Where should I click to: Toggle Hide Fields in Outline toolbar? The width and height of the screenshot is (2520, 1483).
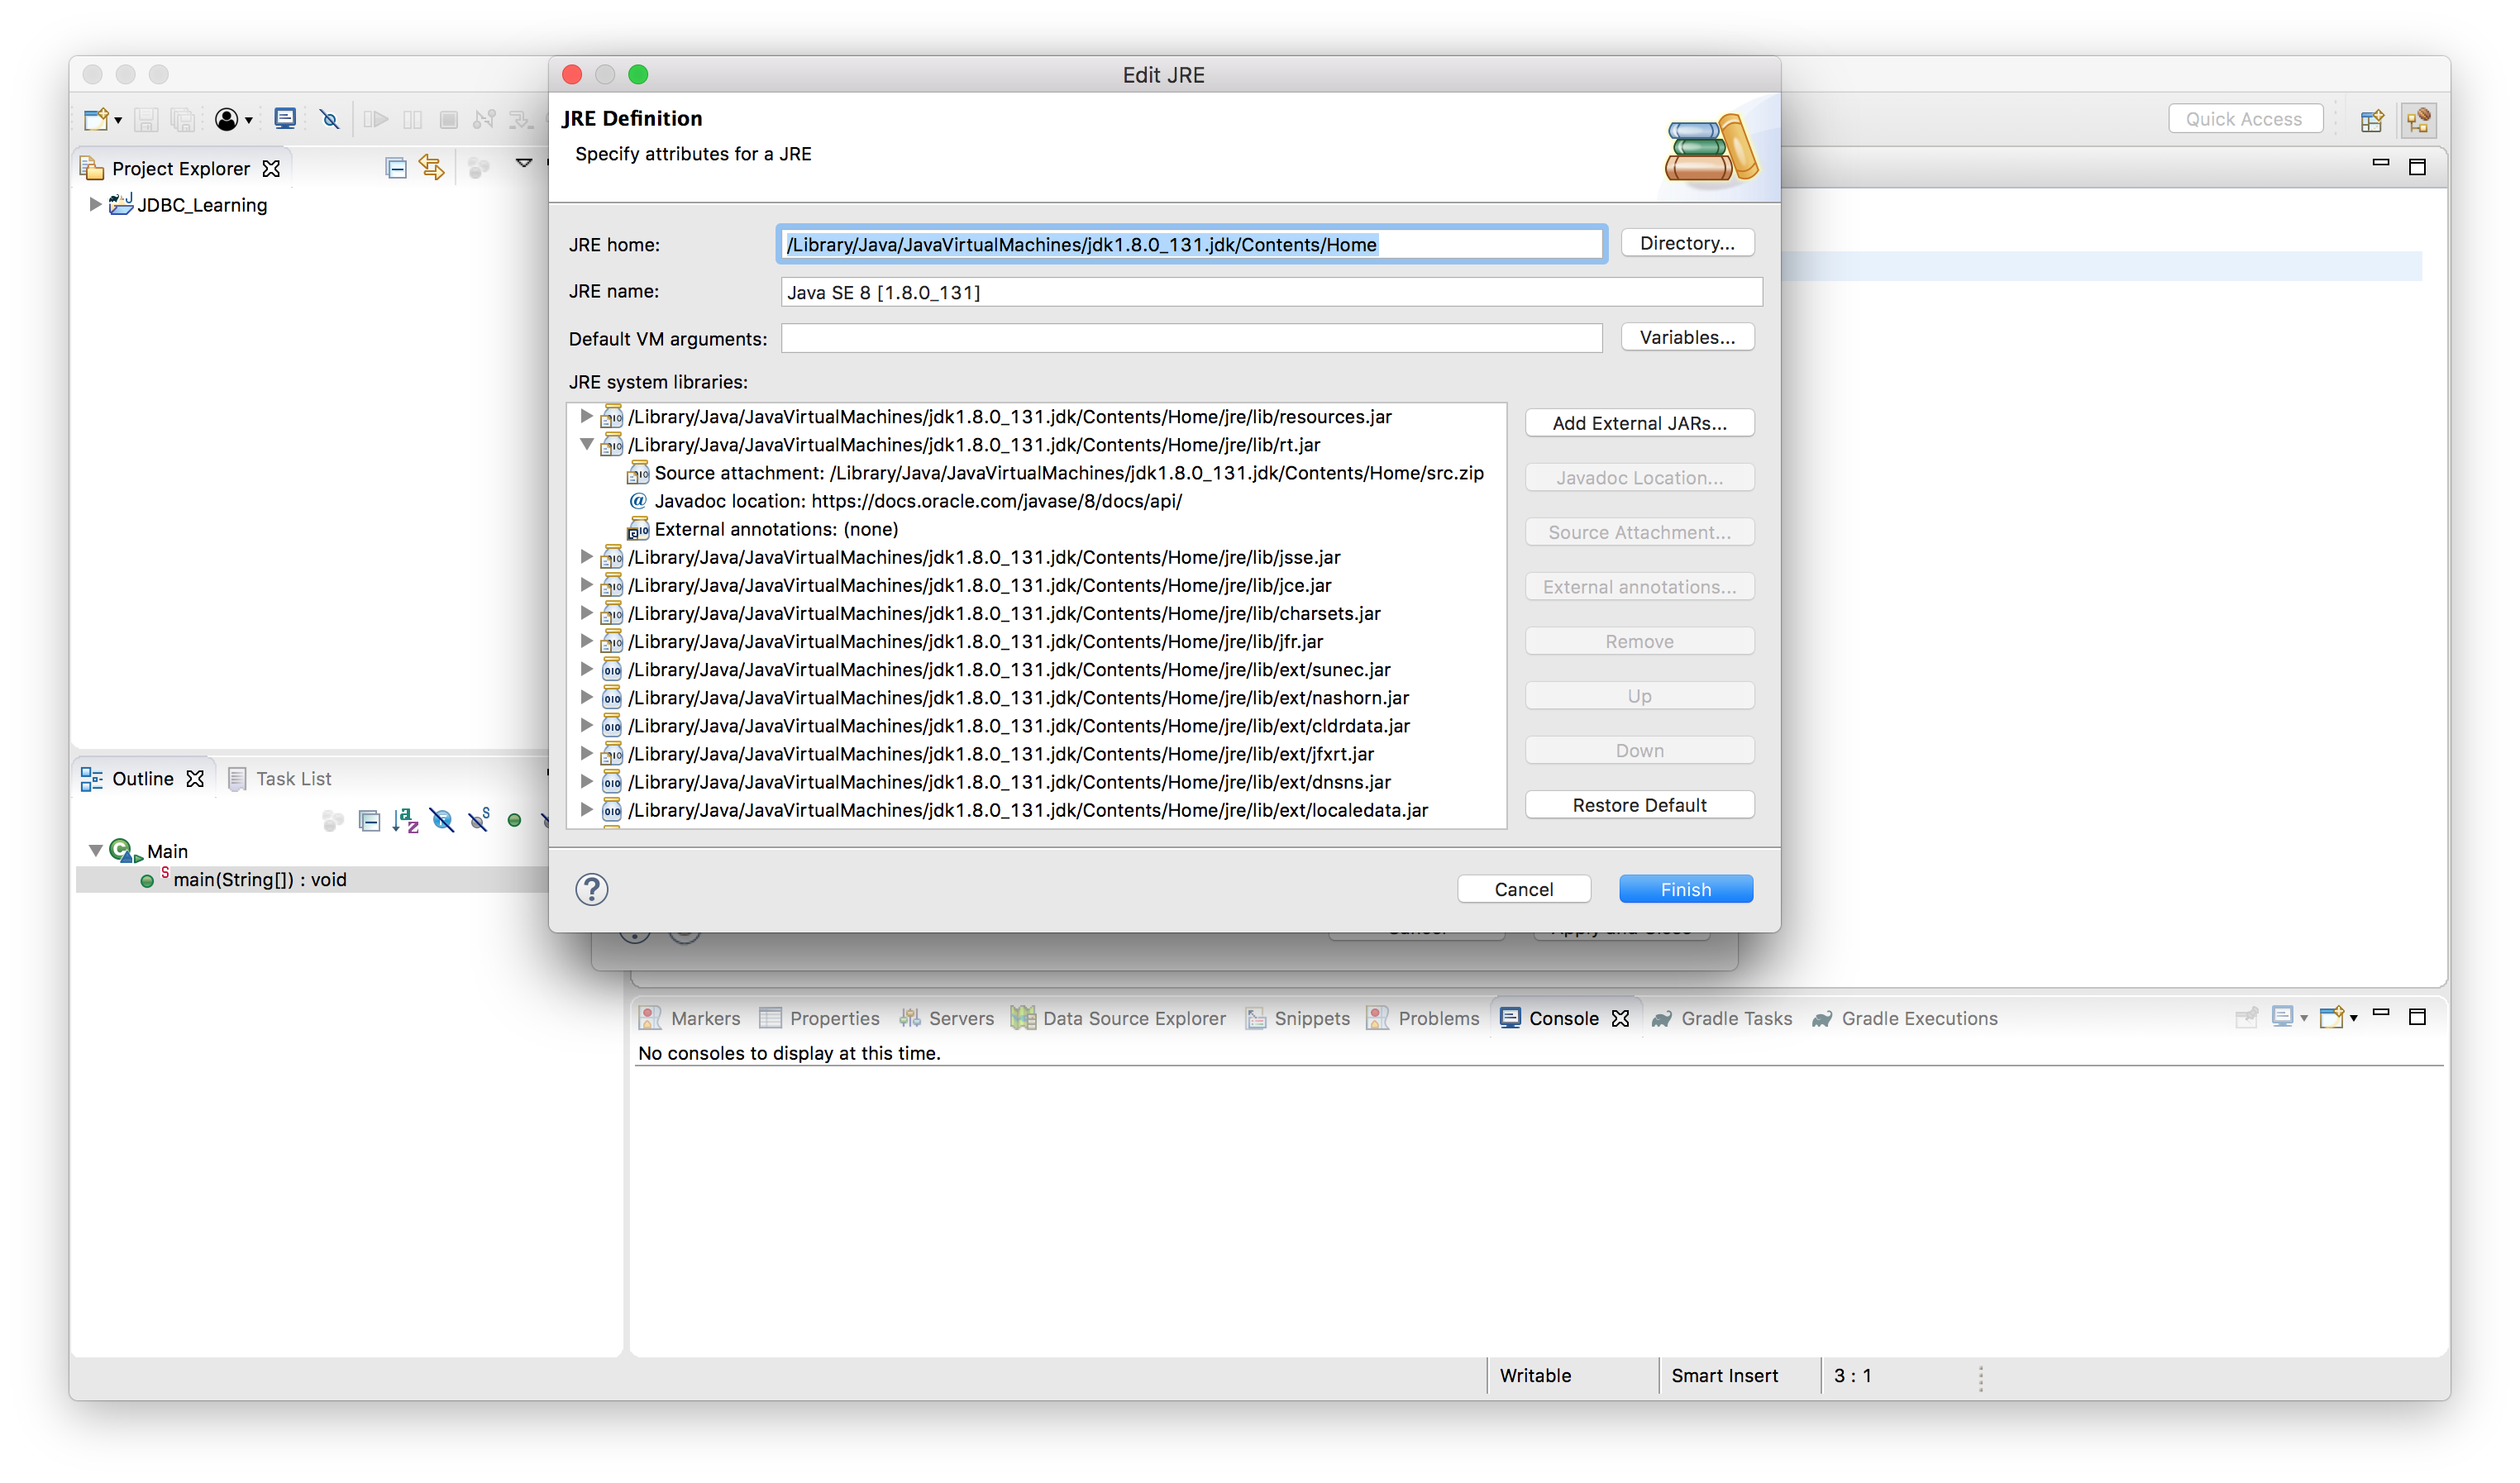pyautogui.click(x=442, y=821)
